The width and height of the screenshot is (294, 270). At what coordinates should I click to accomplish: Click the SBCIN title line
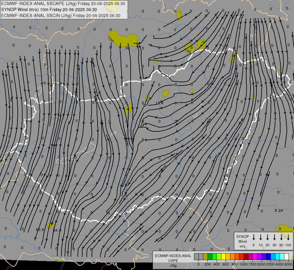pyautogui.click(x=61, y=16)
